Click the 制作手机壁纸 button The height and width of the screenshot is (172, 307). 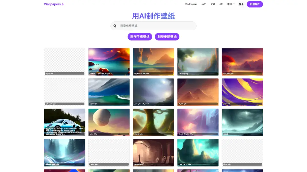140,37
